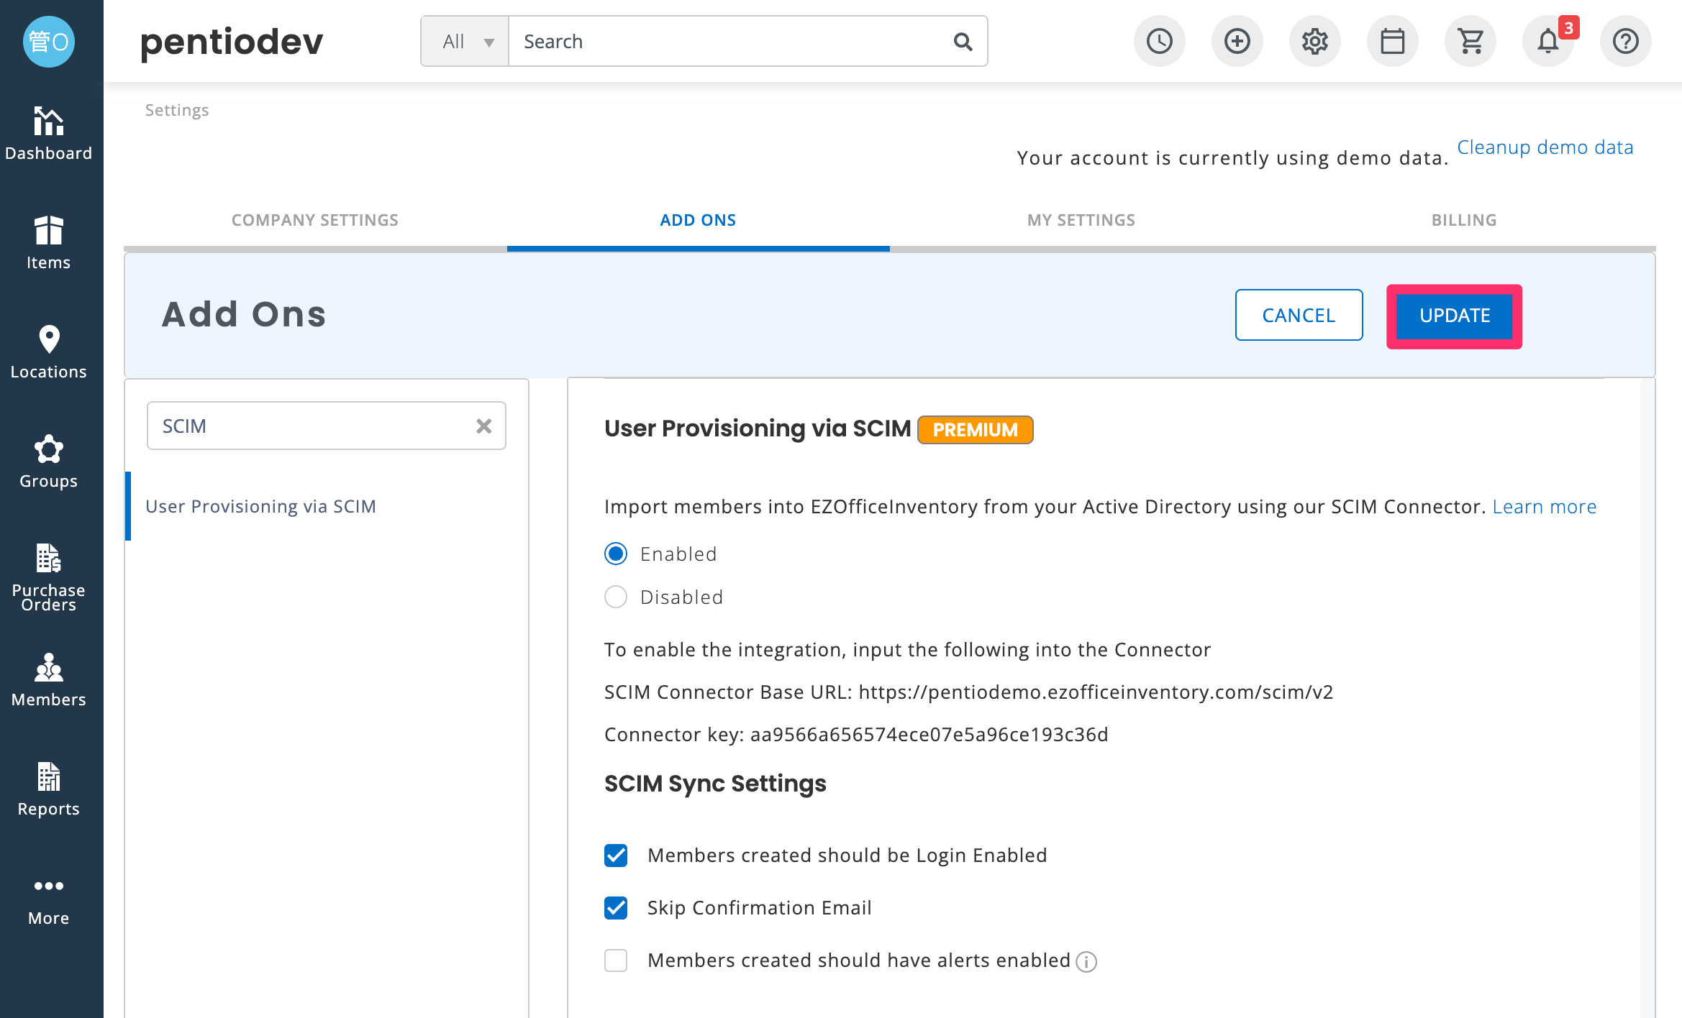This screenshot has width=1682, height=1018.
Task: Select the Disabled radio button
Action: pos(616,597)
